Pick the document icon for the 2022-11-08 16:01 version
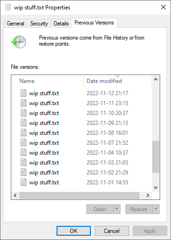The height and width of the screenshot is (240, 171). coord(24,133)
